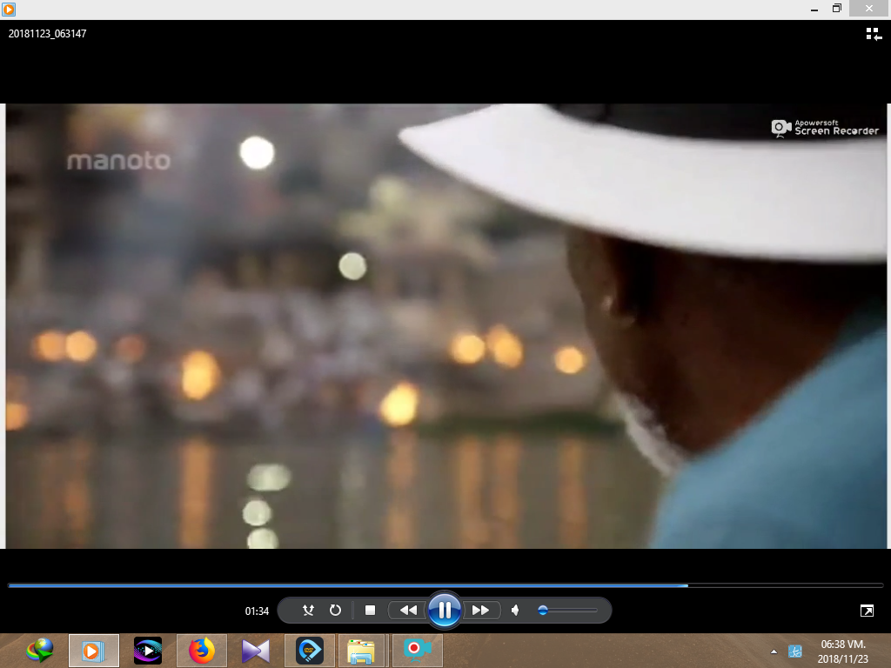Toggle repeat playback mode

tap(335, 610)
